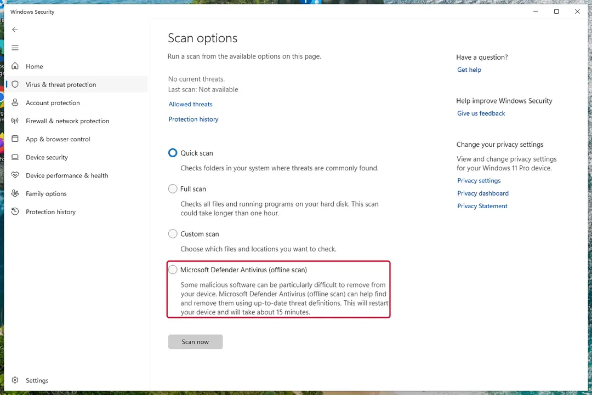The width and height of the screenshot is (592, 395).
Task: Select the Quick scan radio button
Action: pyautogui.click(x=173, y=153)
